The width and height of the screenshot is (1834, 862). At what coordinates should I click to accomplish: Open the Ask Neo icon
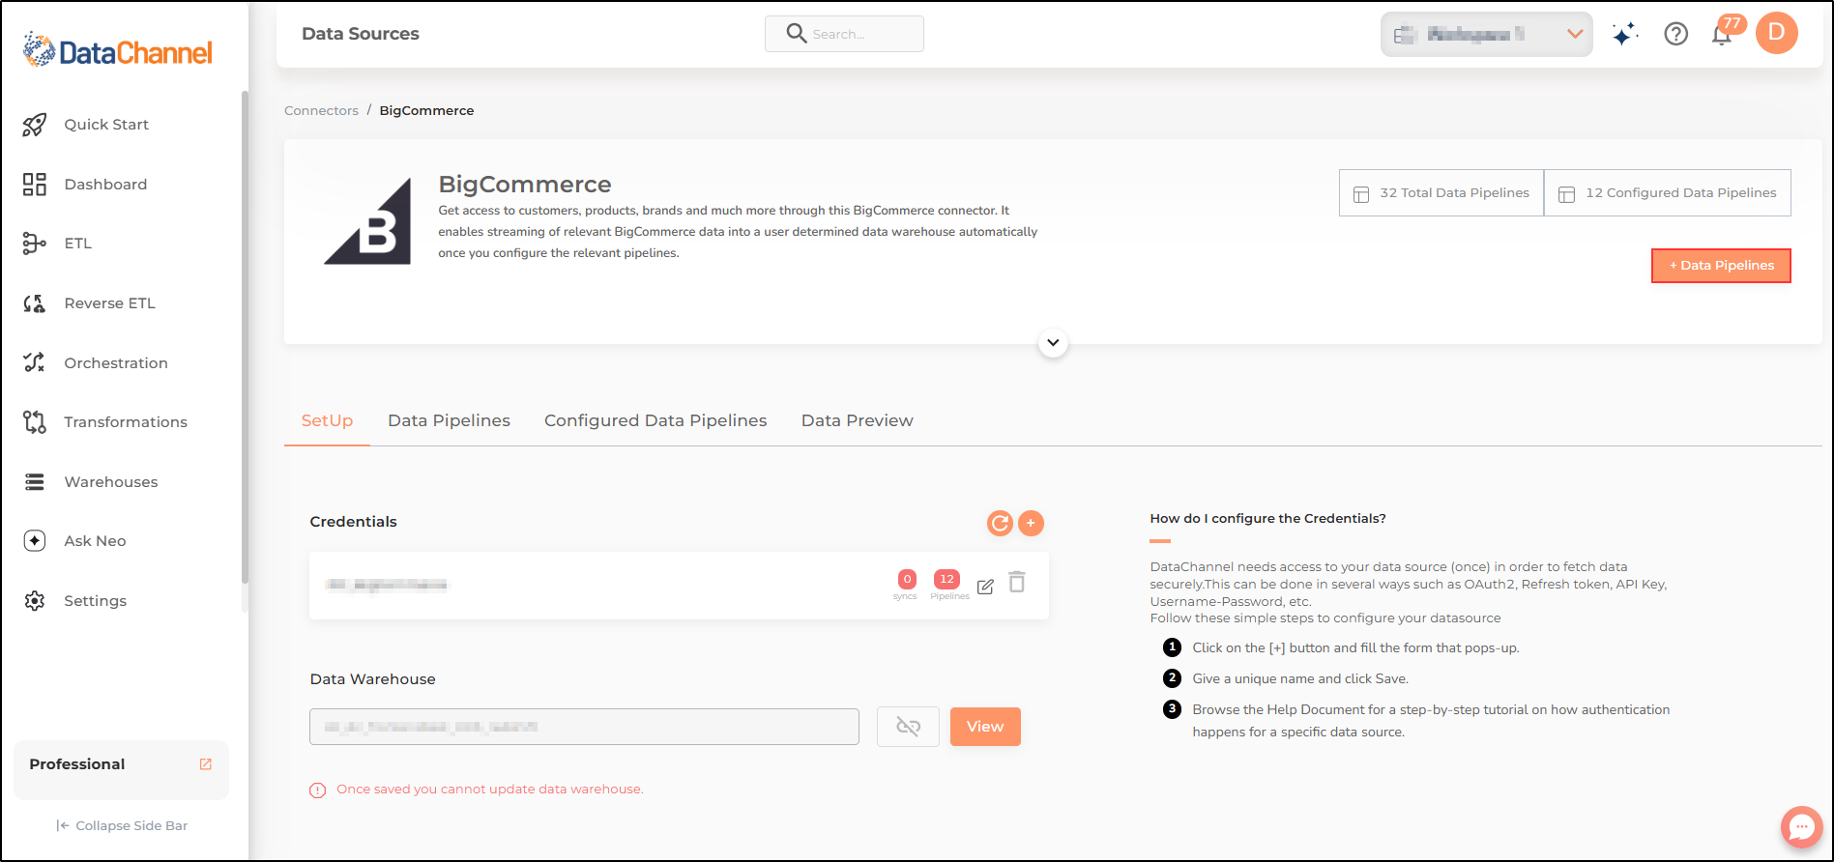tap(35, 541)
